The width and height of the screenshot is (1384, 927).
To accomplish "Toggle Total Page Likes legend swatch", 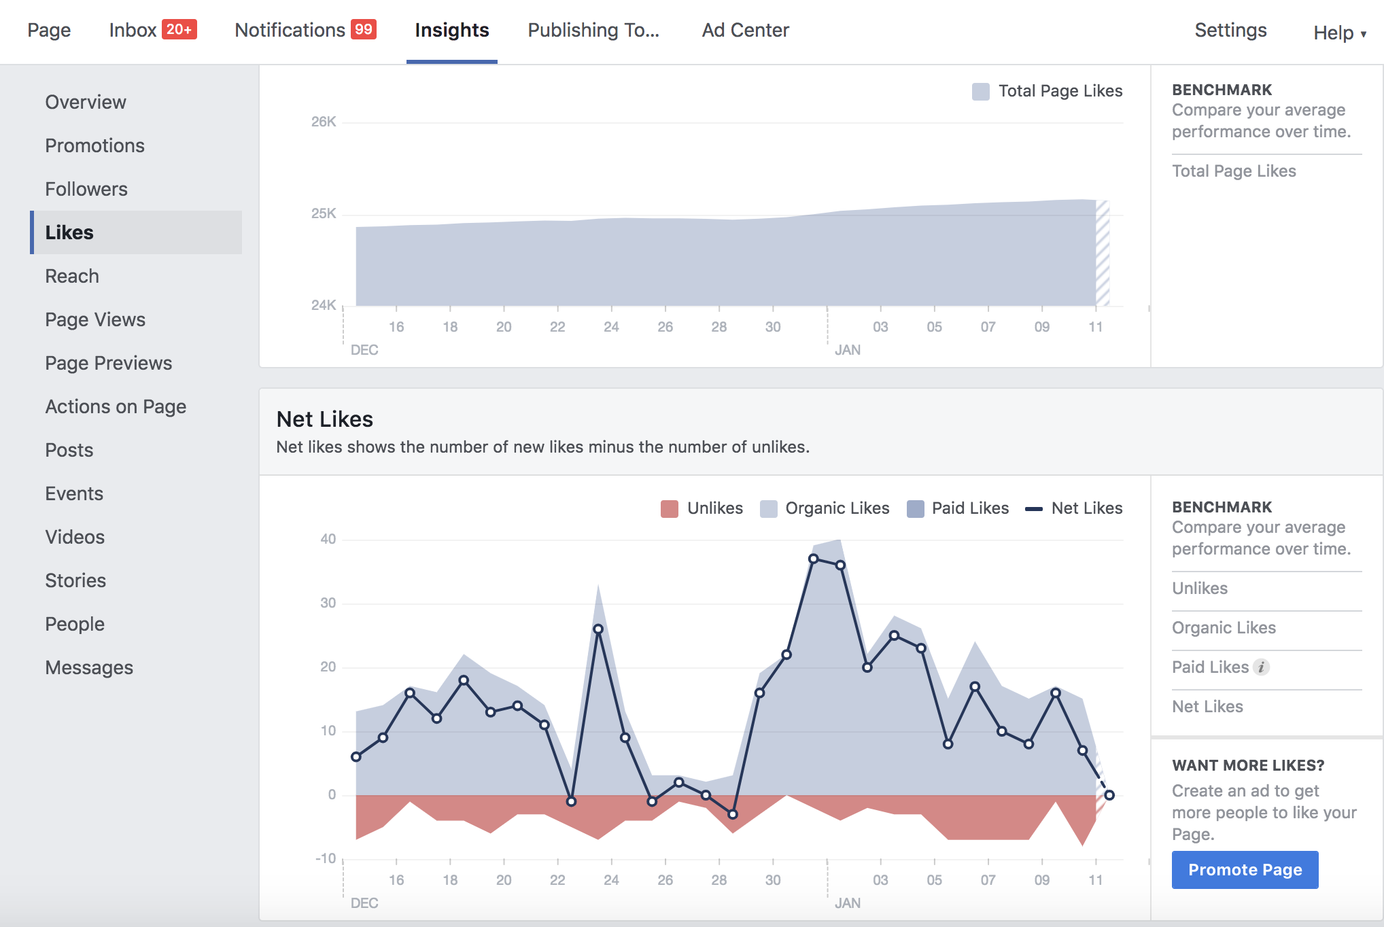I will 981,92.
